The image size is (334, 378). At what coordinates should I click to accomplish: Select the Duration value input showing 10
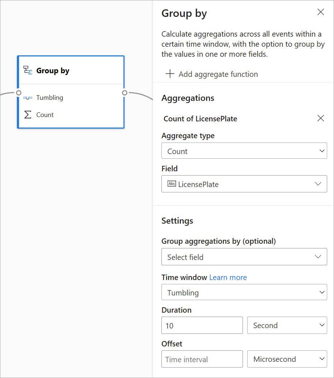click(x=202, y=325)
